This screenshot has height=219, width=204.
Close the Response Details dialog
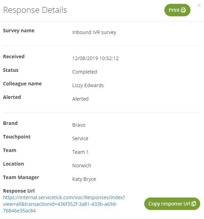click(x=199, y=6)
